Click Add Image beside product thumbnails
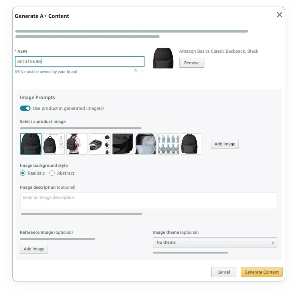302x291 pixels. [x=225, y=144]
